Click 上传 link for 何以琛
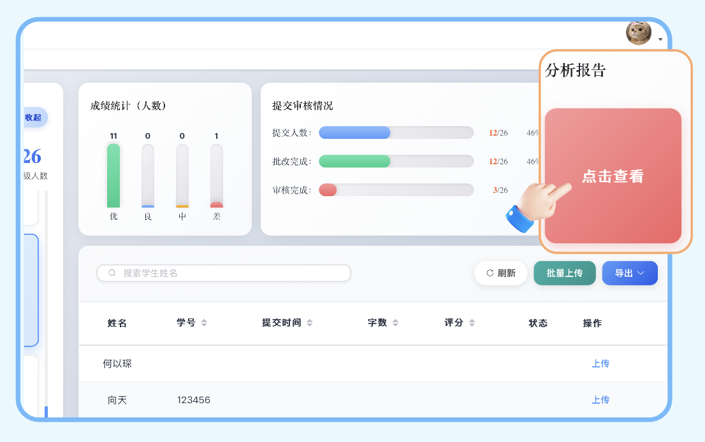This screenshot has height=442, width=705. tap(600, 364)
